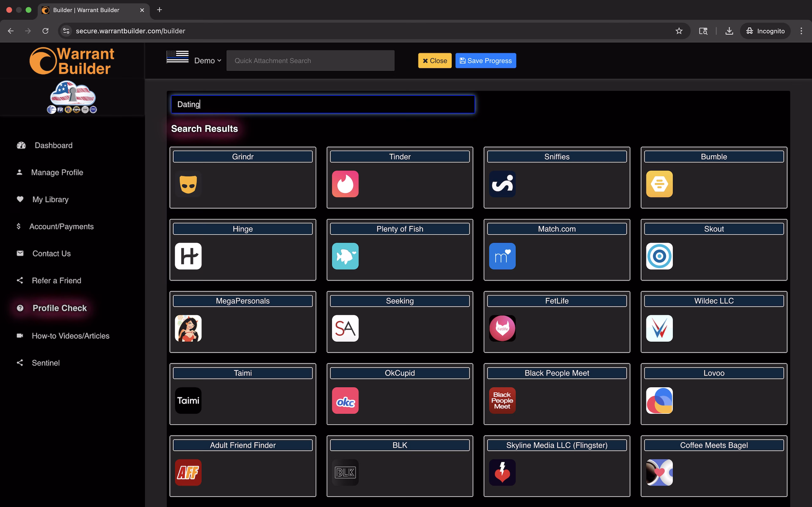Viewport: 812px width, 507px height.
Task: Click the Grindr mask app icon
Action: [x=188, y=184]
